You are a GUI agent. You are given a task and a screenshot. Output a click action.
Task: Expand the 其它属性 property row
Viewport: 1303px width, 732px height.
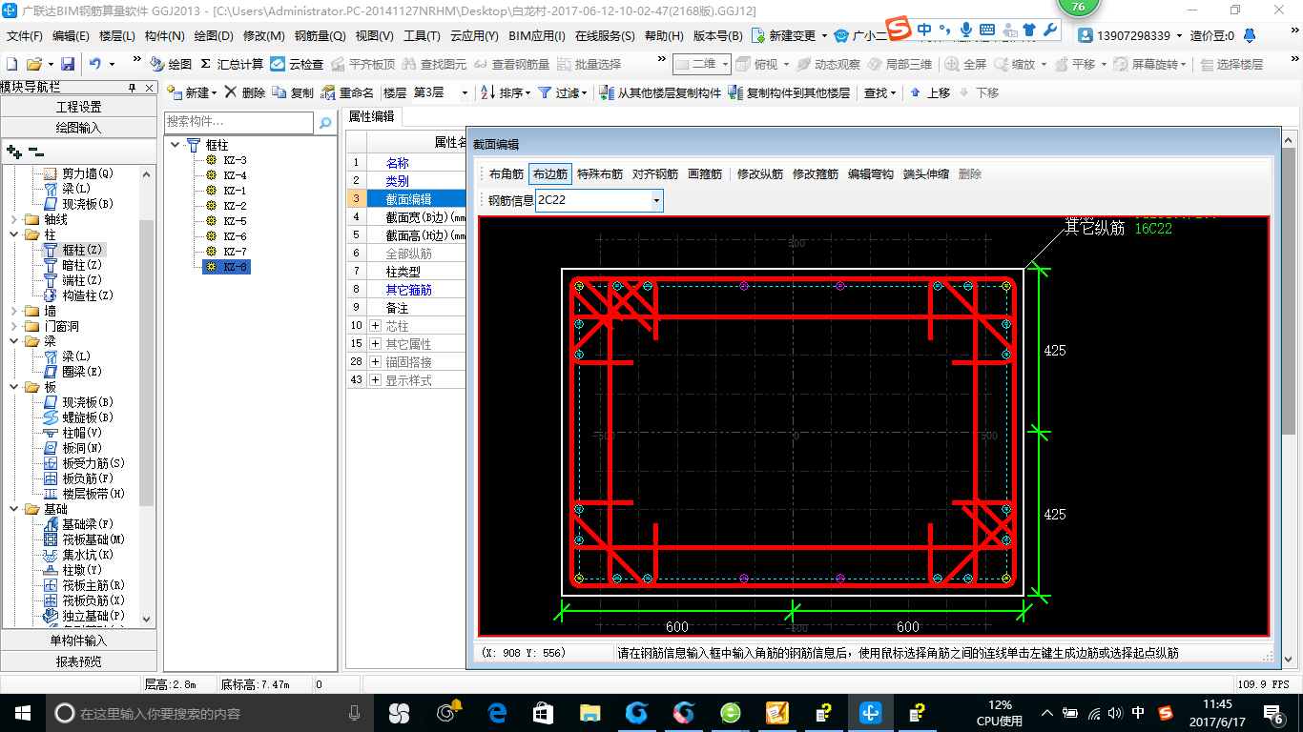click(374, 343)
